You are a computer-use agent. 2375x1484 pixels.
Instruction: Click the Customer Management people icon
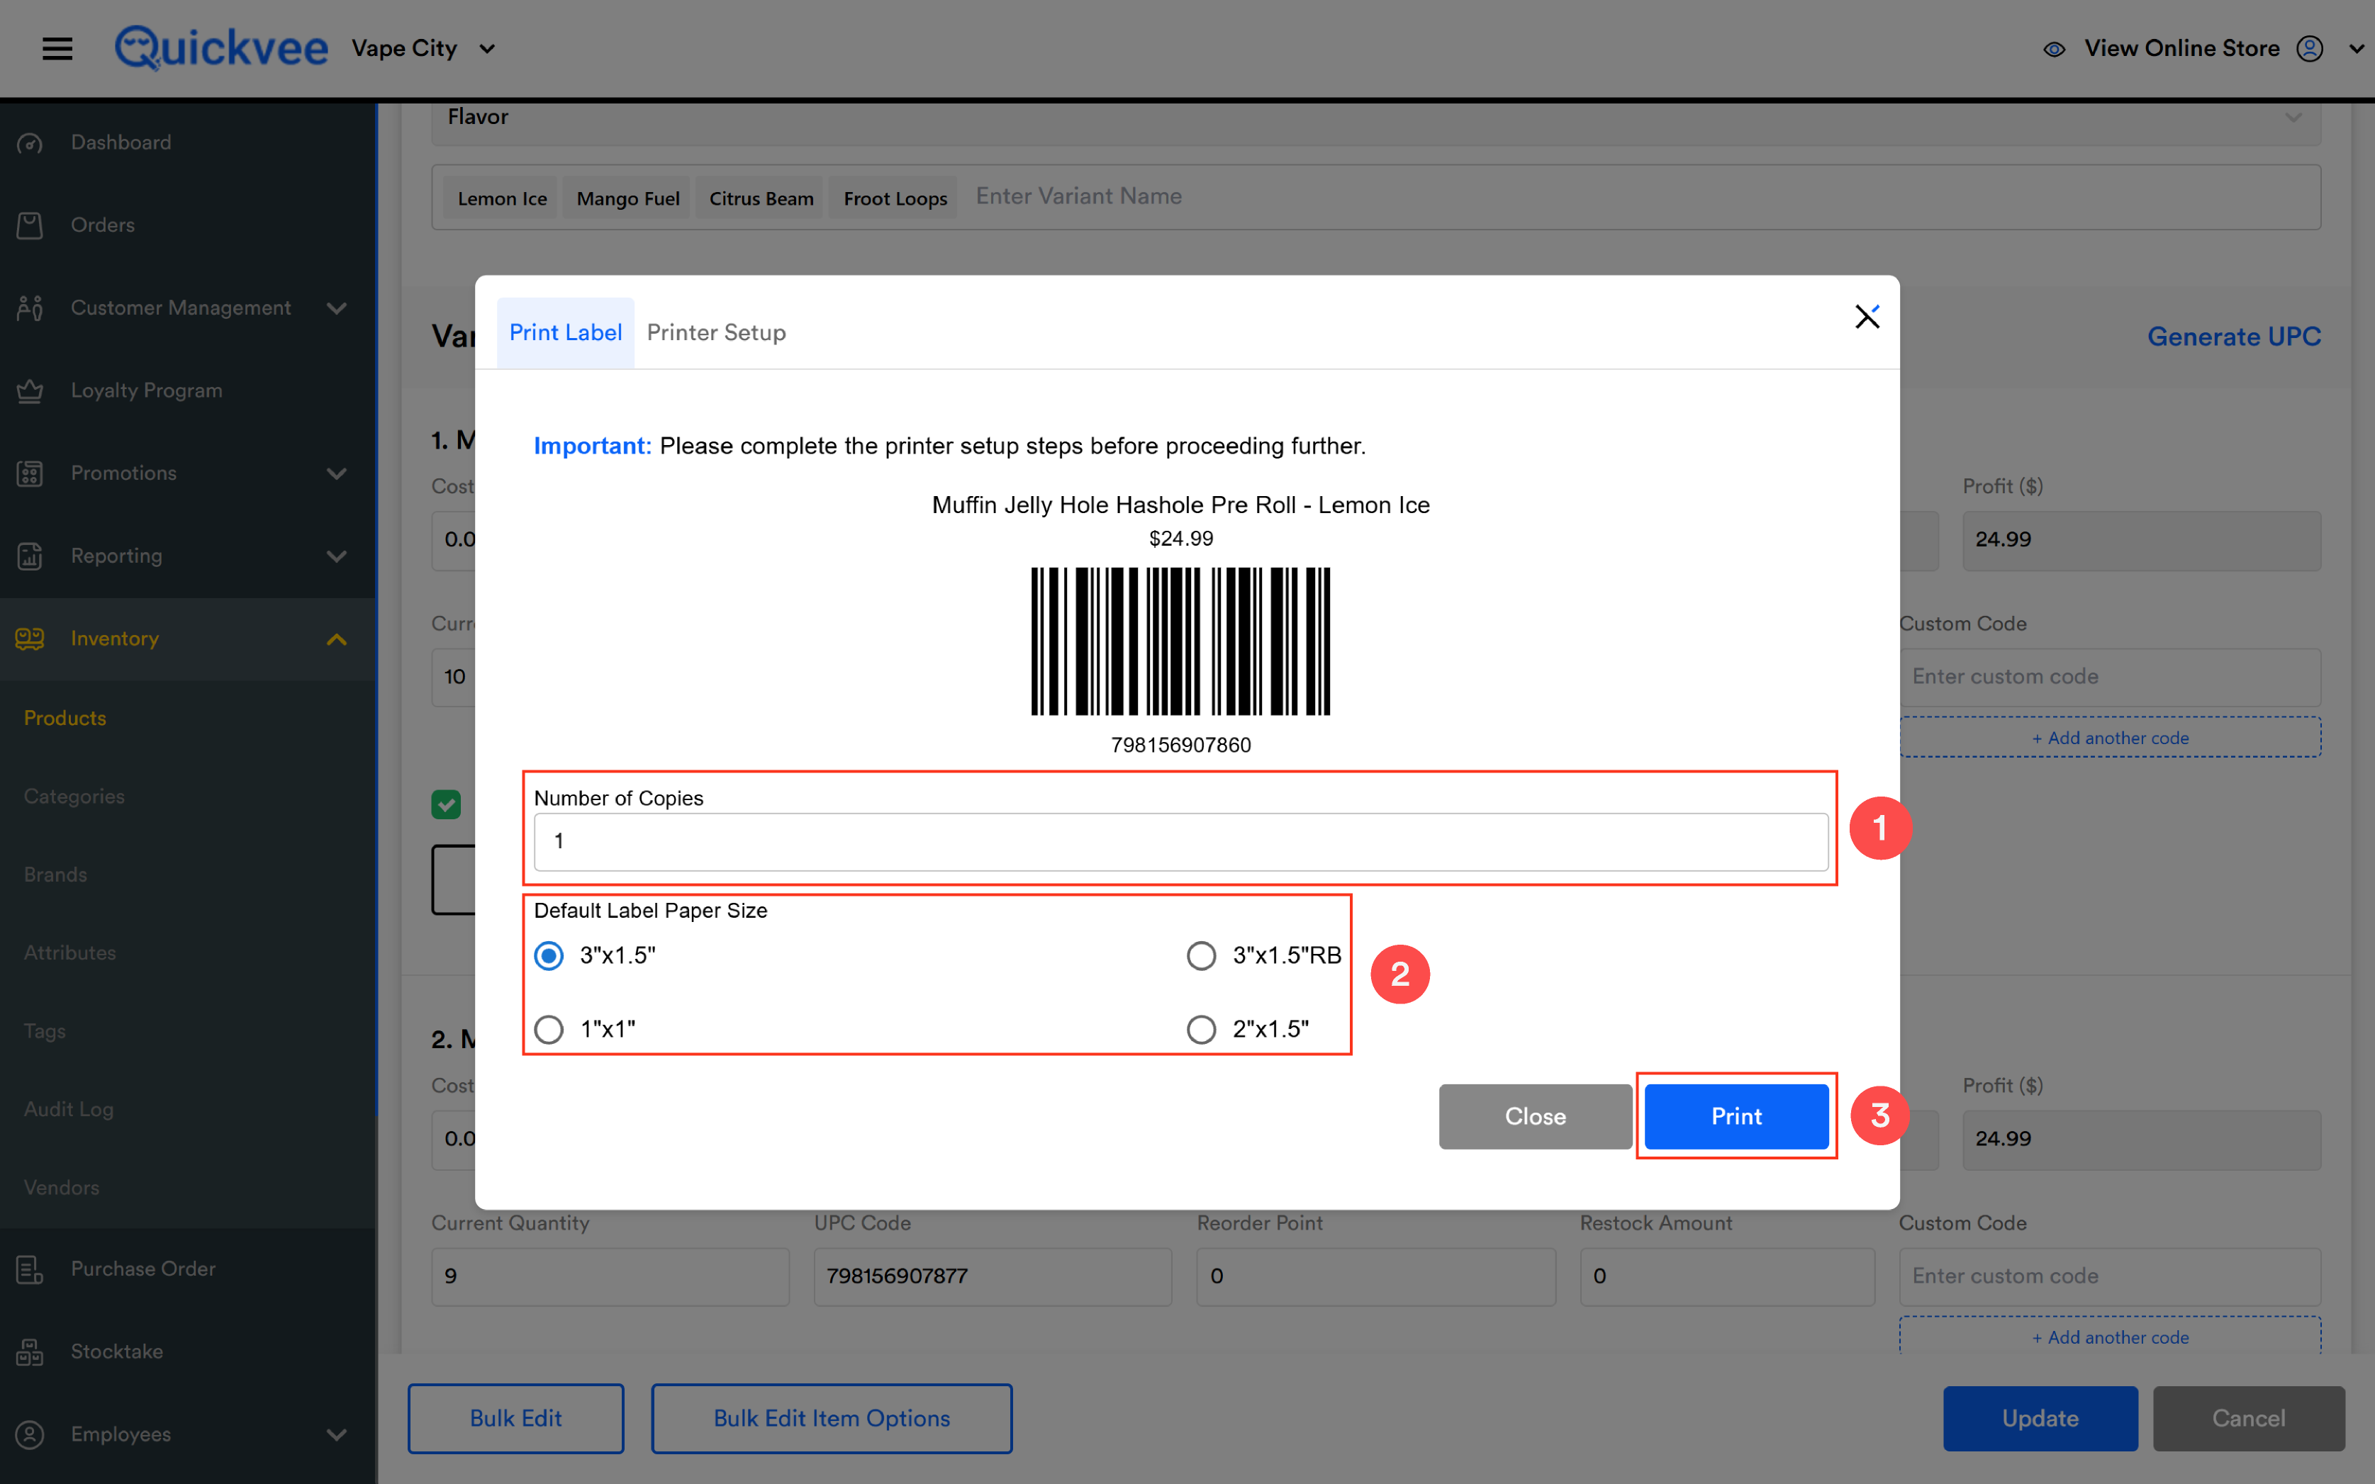coord(30,308)
